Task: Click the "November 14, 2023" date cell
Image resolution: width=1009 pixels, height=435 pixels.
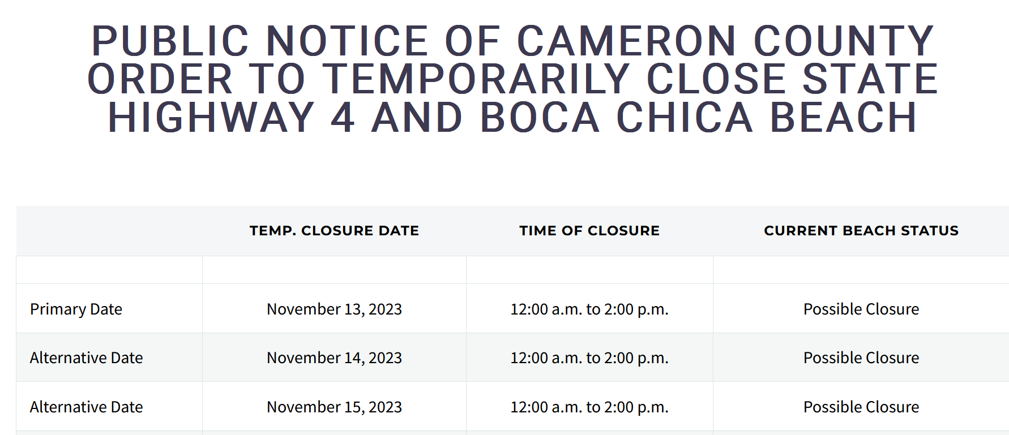Action: (334, 358)
